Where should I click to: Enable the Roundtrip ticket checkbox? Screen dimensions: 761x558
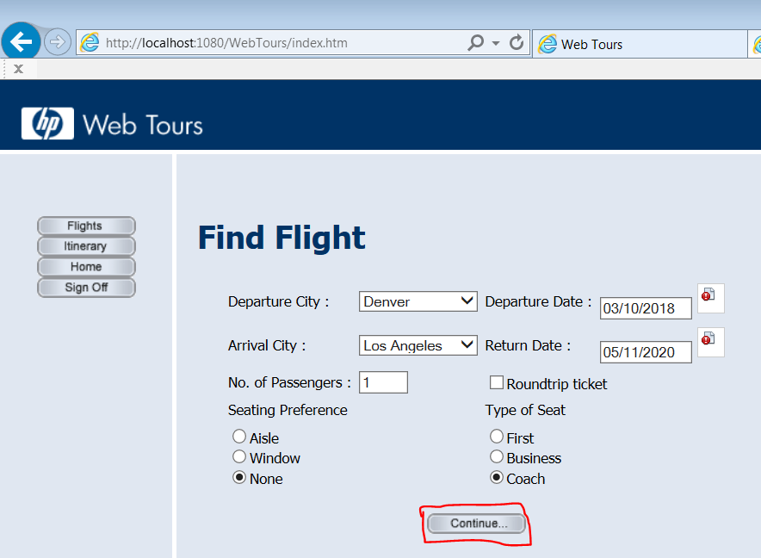pos(496,381)
